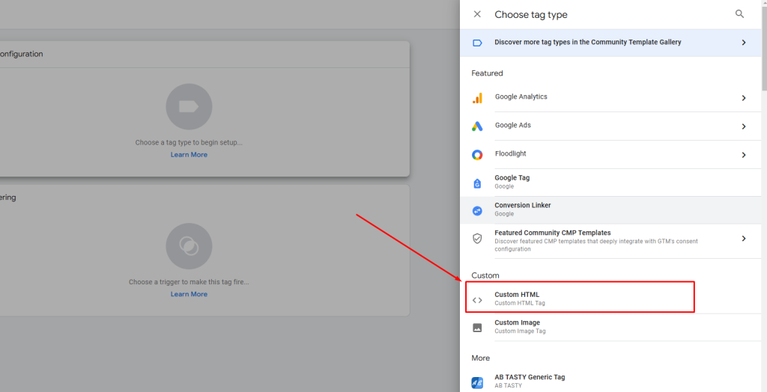The image size is (767, 392).
Task: Select the Google Analytics tag type
Action: 610,98
